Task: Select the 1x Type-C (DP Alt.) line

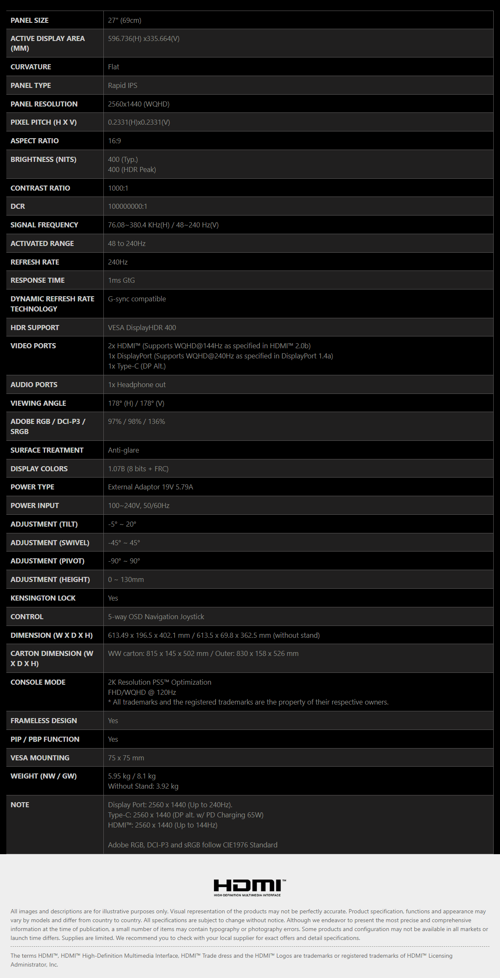Action: pos(137,366)
